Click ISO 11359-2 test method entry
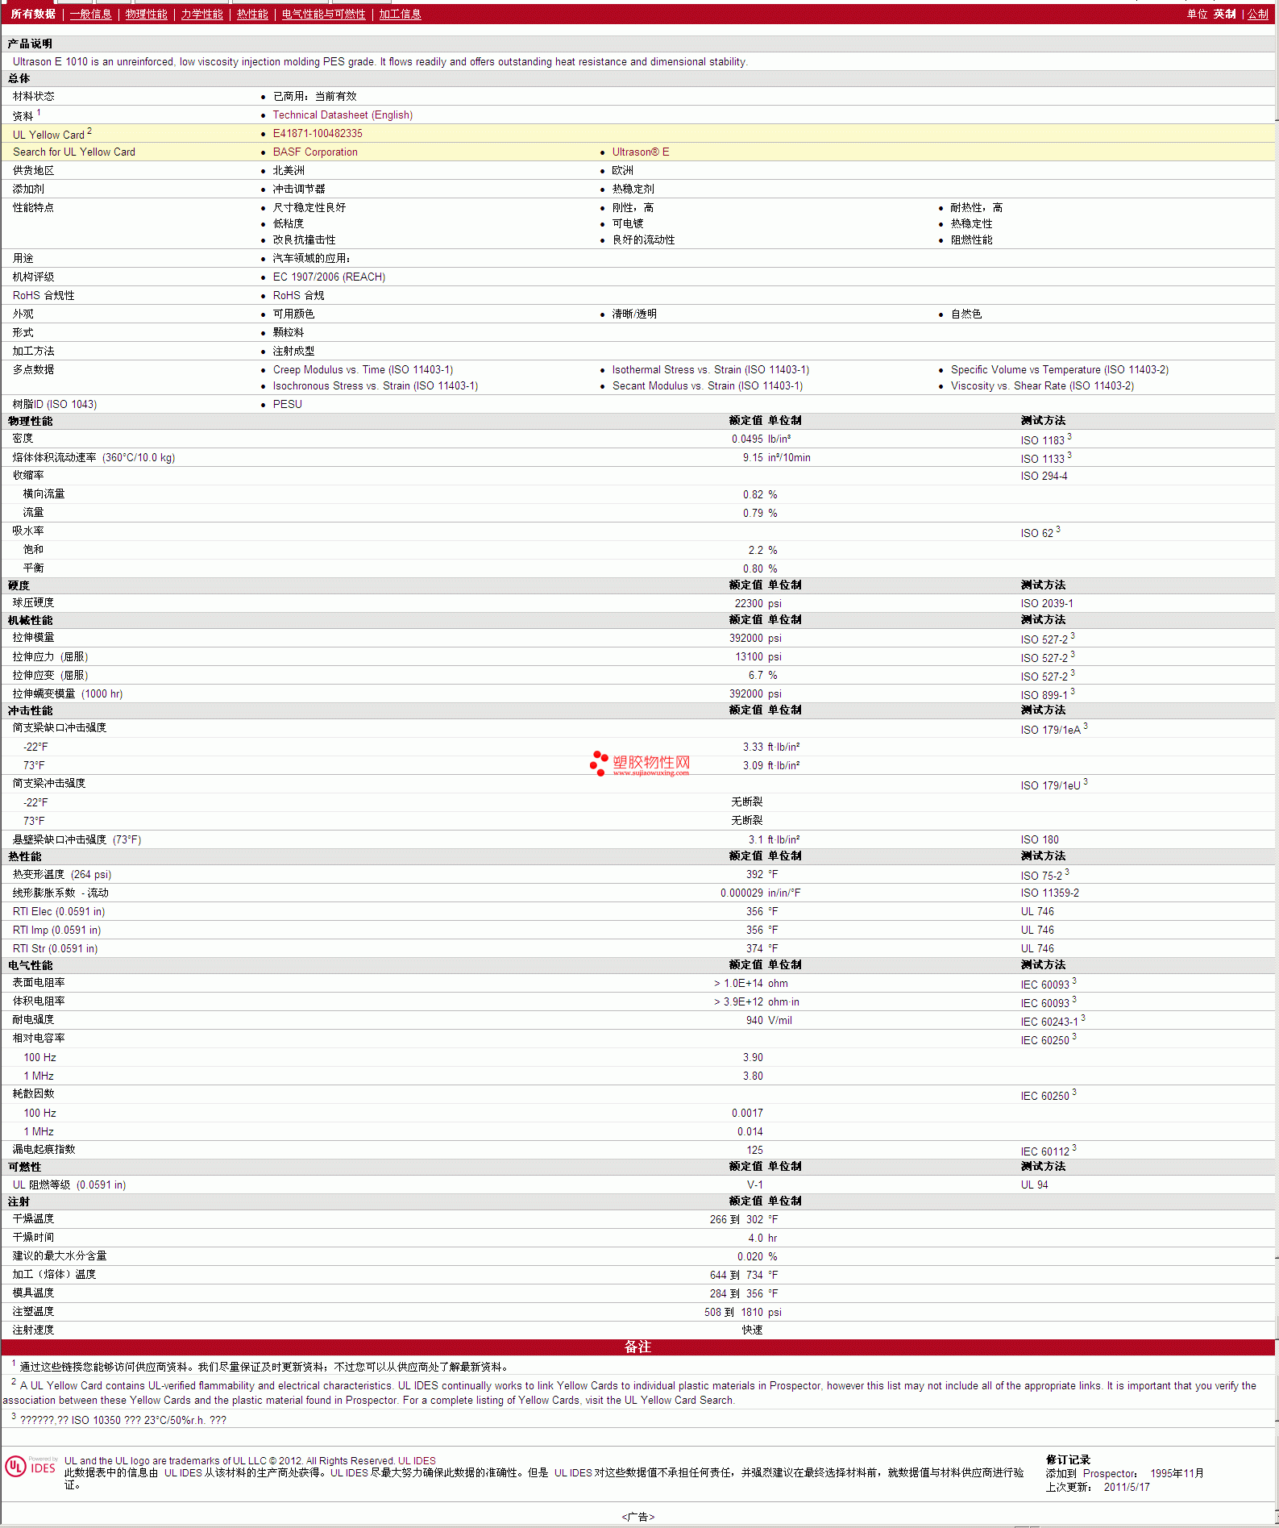This screenshot has width=1279, height=1528. point(1050,893)
